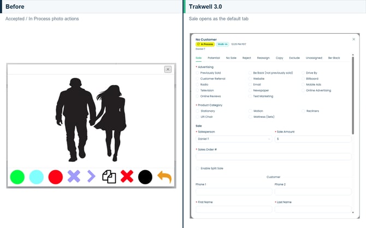Check Stationary product category
The image size is (366, 228).
tap(198, 111)
